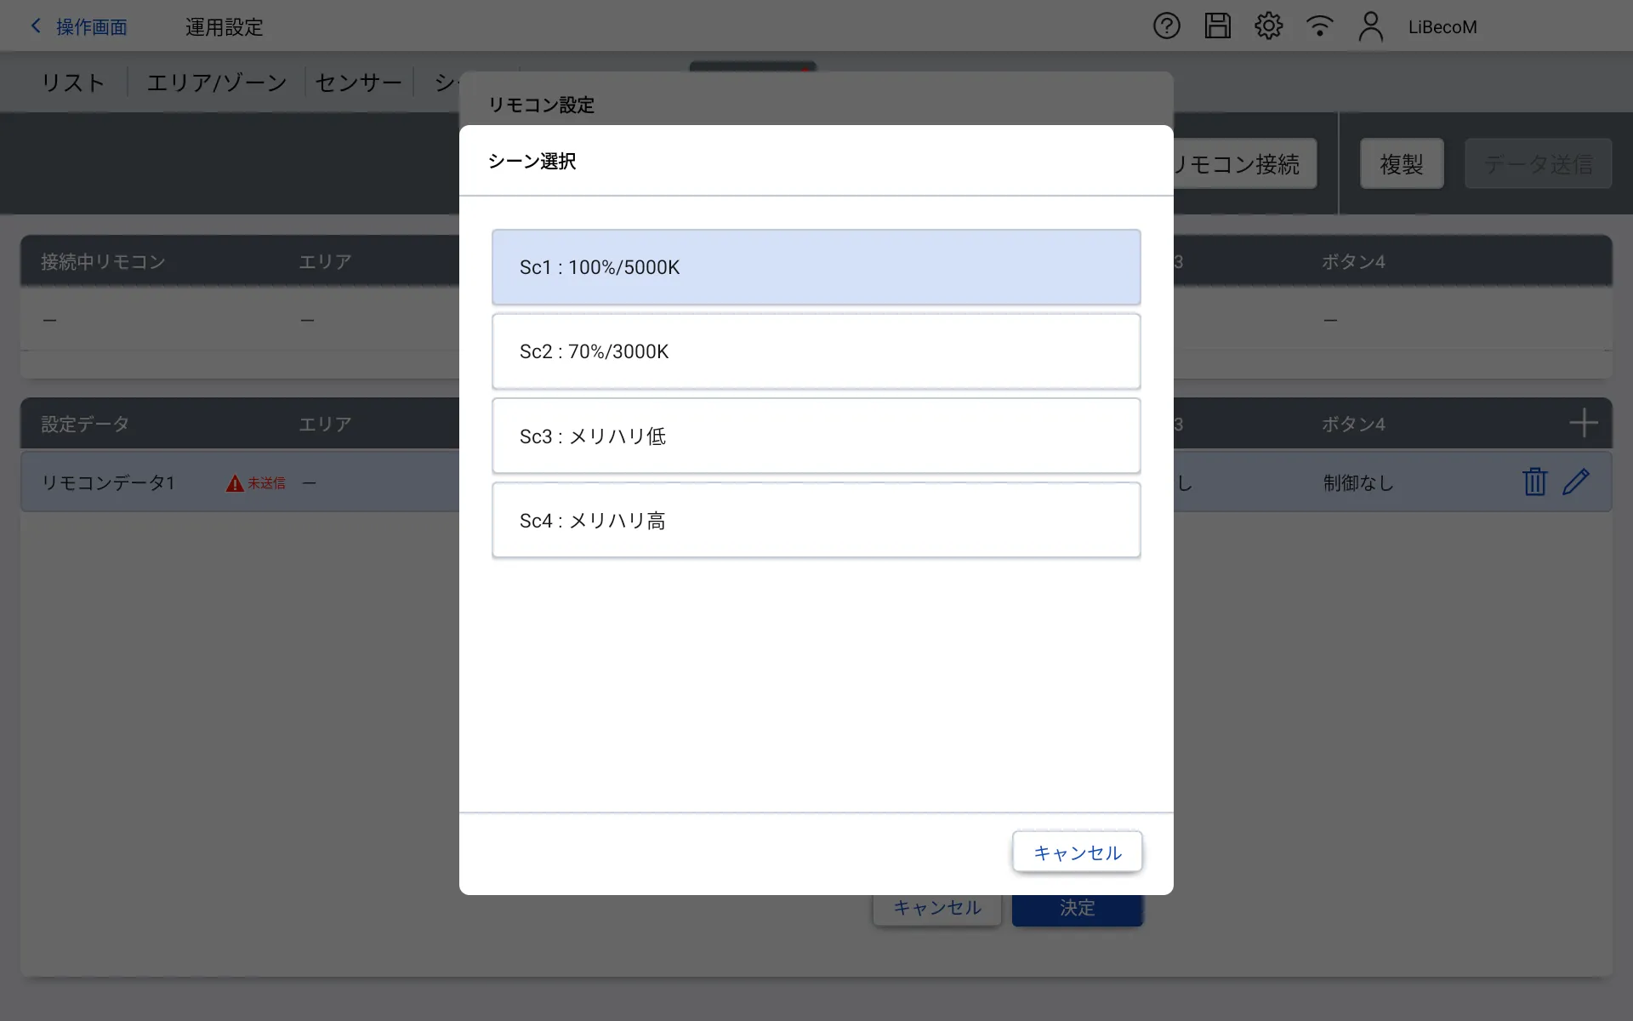Select scene Sc2 : 70%/3000K
1633x1021 pixels.
coord(816,351)
